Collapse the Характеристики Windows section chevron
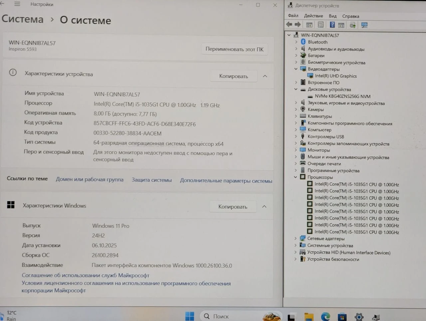Viewport: 426px width, 321px height. (264, 206)
